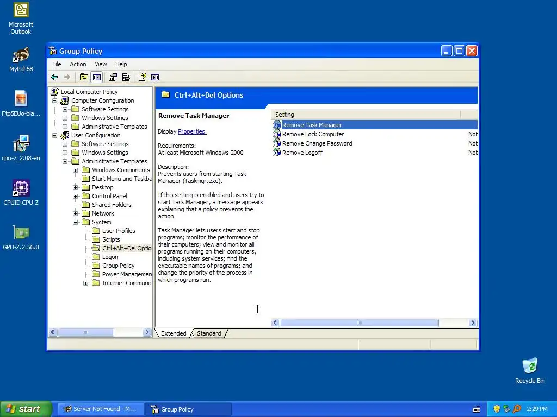Expand the Desktop tree node
Image resolution: width=557 pixels, height=417 pixels.
pyautogui.click(x=75, y=187)
